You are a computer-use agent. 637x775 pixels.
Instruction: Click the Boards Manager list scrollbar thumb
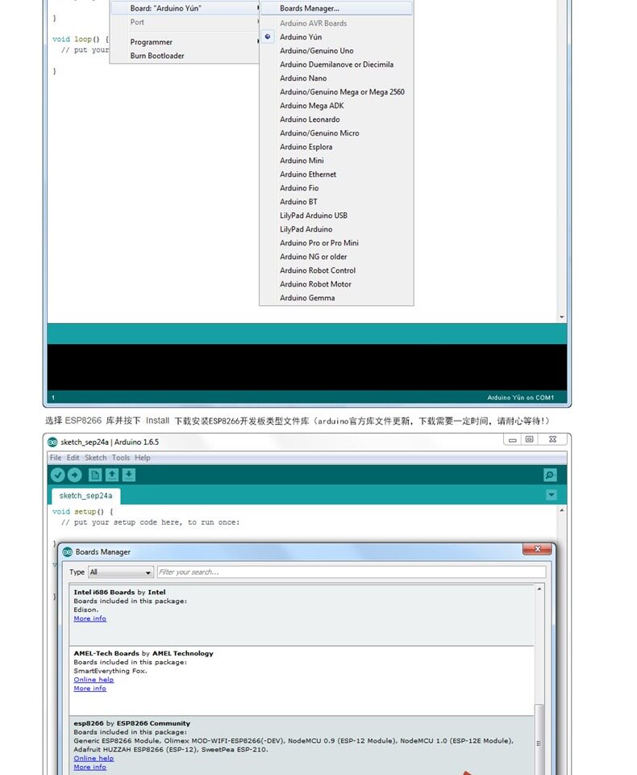click(539, 739)
